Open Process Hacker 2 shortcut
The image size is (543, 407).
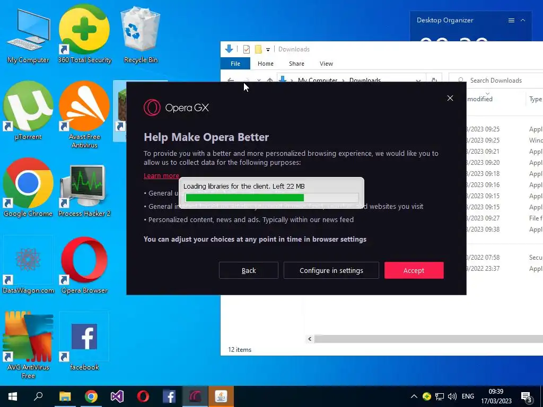[x=84, y=190]
